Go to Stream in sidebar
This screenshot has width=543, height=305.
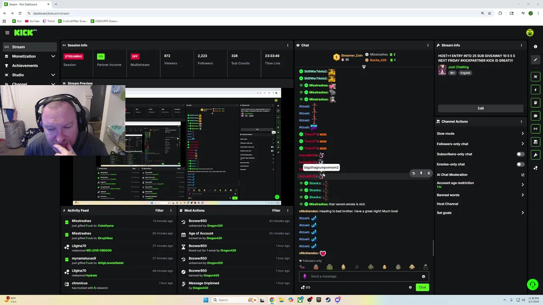(x=29, y=47)
